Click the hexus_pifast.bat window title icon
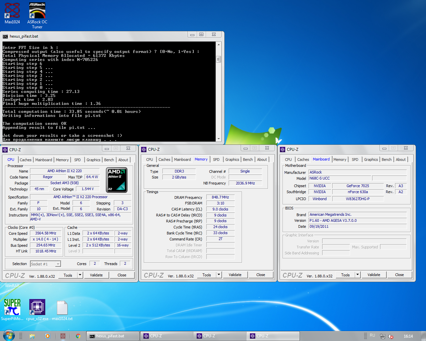Image resolution: width=426 pixels, height=341 pixels. click(5, 36)
